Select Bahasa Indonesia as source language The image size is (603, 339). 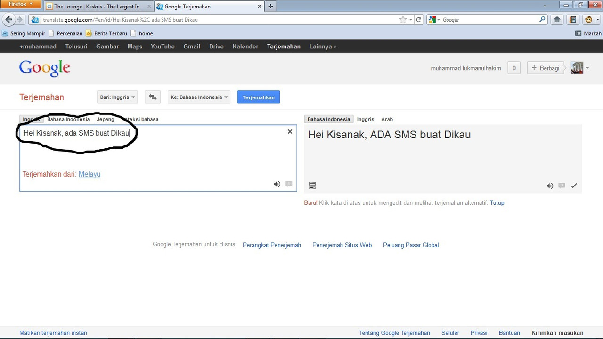point(68,119)
